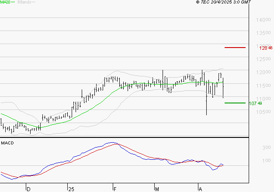Click the 128.46 resistance price label

tap(266, 48)
